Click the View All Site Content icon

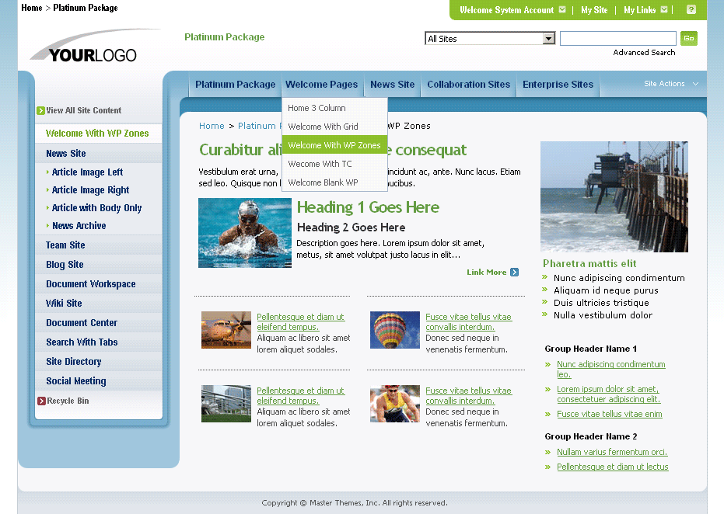tap(41, 110)
